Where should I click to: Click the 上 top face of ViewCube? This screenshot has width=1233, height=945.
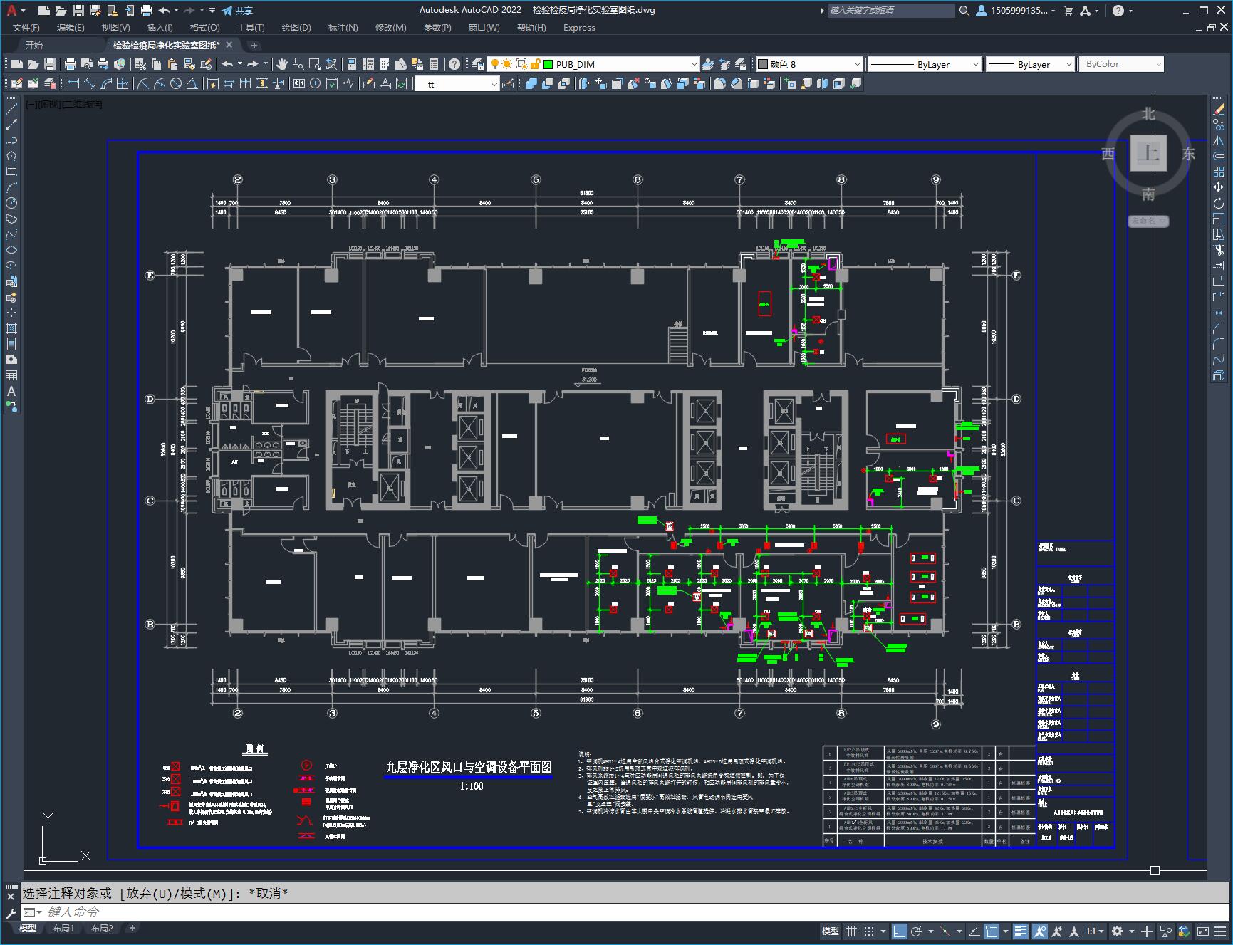pos(1148,153)
